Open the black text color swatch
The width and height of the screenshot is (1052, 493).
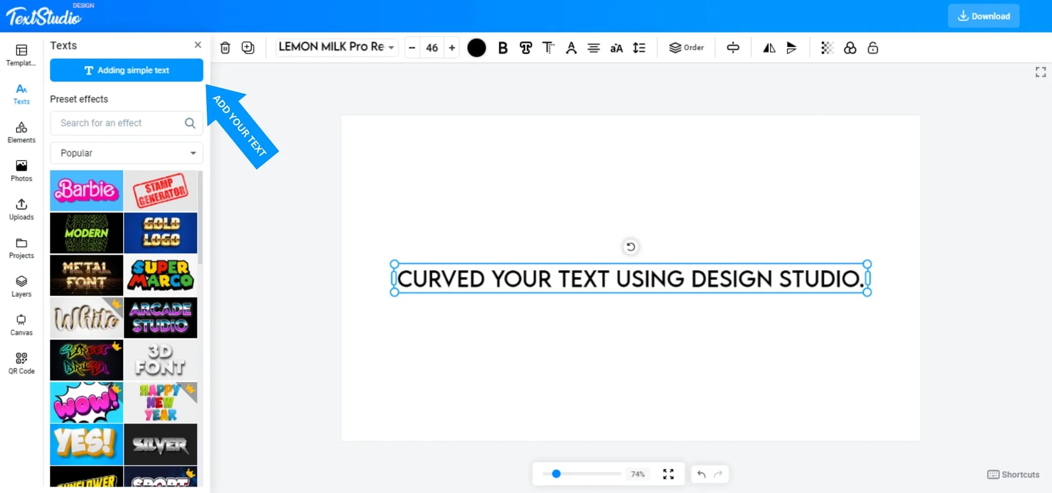click(x=477, y=48)
